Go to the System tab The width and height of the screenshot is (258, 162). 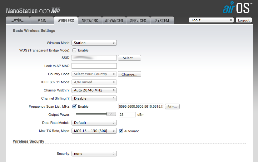point(162,21)
